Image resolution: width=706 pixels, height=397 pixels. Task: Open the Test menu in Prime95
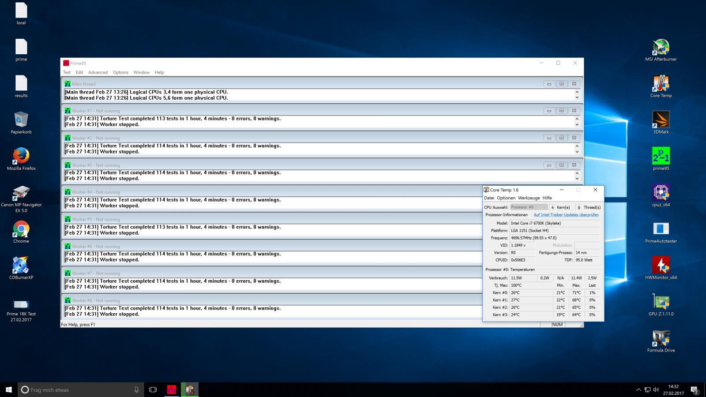click(67, 72)
